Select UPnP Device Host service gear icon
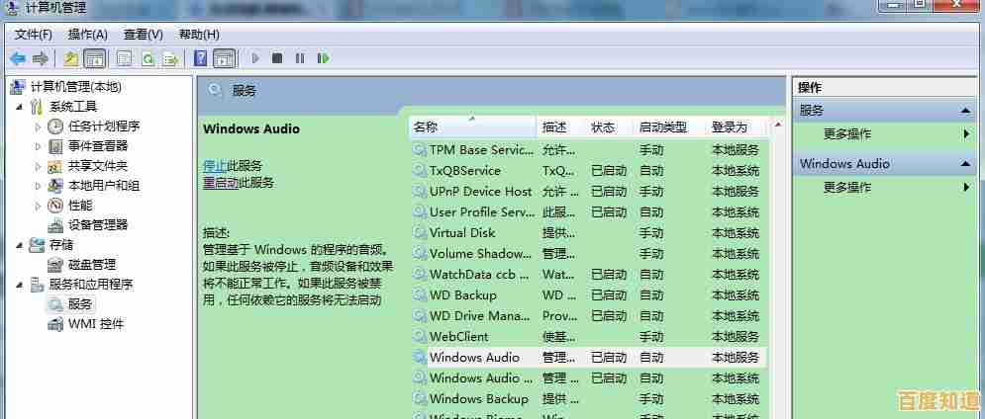Screen dimensions: 985x419 419,192
